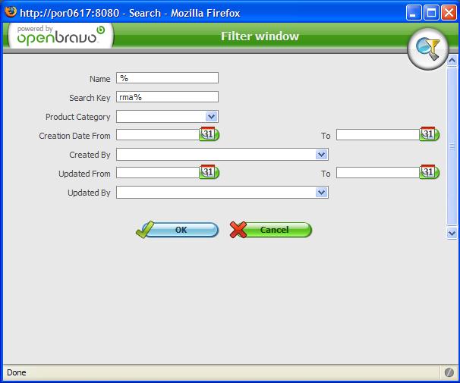The height and width of the screenshot is (383, 460).
Task: Click the filter magnifier icon
Action: (x=428, y=49)
